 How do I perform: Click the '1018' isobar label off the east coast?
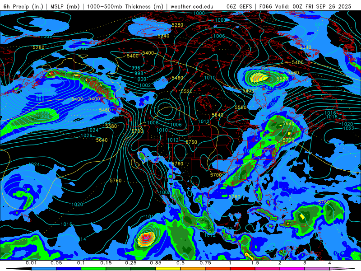(x=332, y=117)
